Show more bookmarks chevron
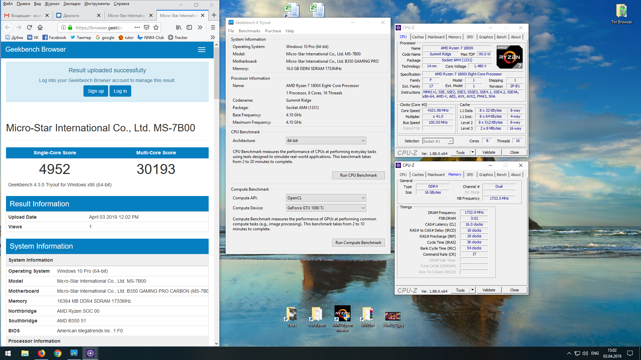This screenshot has height=360, width=641. click(213, 37)
